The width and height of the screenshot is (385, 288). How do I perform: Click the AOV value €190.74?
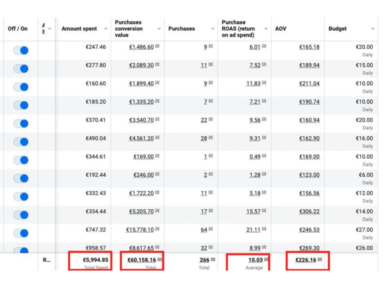point(310,102)
